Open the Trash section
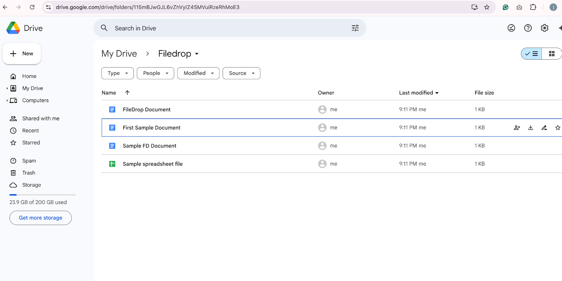 point(28,173)
